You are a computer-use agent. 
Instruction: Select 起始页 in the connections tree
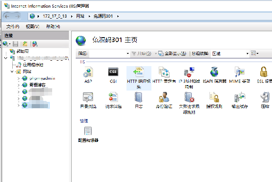point(23,51)
